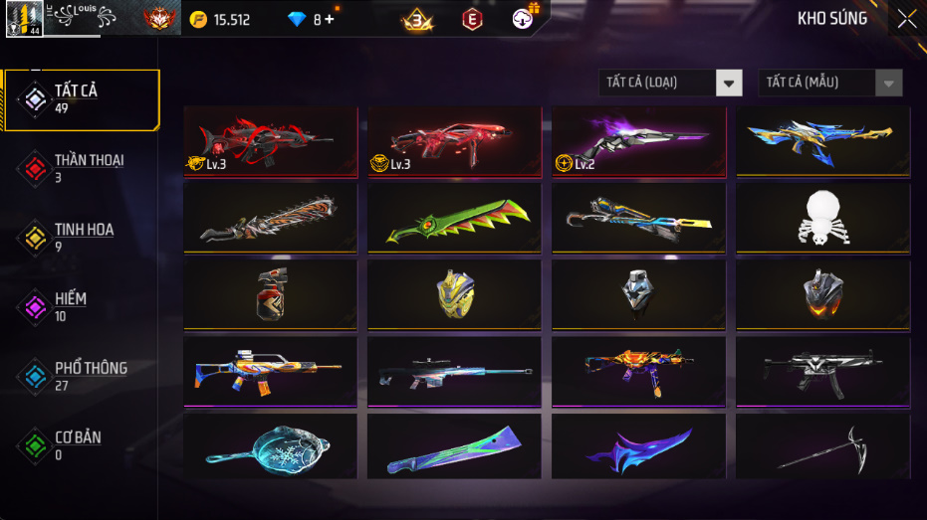Choose the green saw-tooth machete skin
This screenshot has width=927, height=520.
(x=455, y=218)
